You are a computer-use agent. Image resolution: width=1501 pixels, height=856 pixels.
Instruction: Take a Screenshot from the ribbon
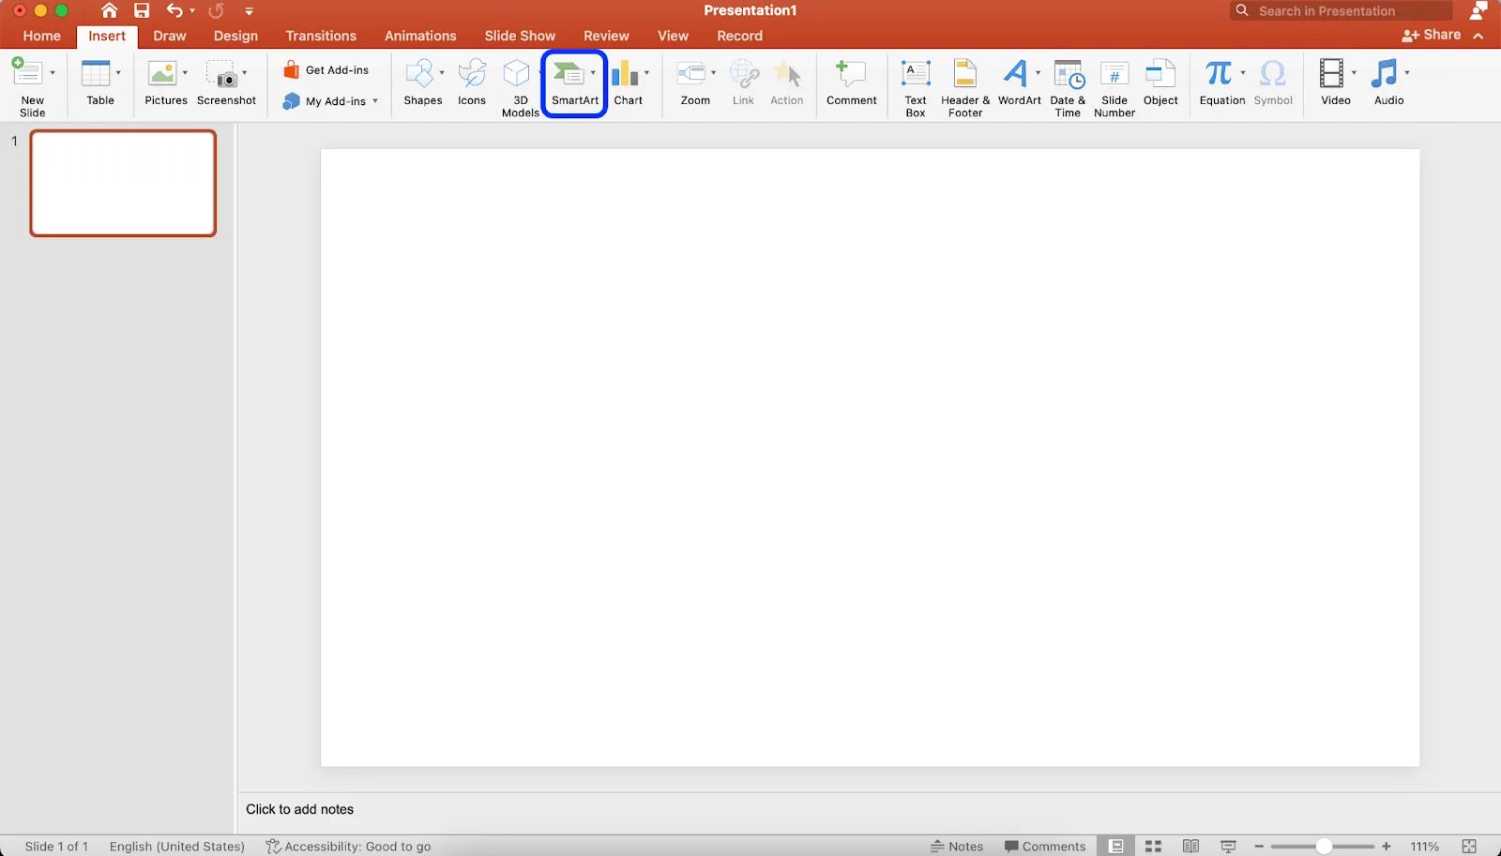[x=226, y=83]
